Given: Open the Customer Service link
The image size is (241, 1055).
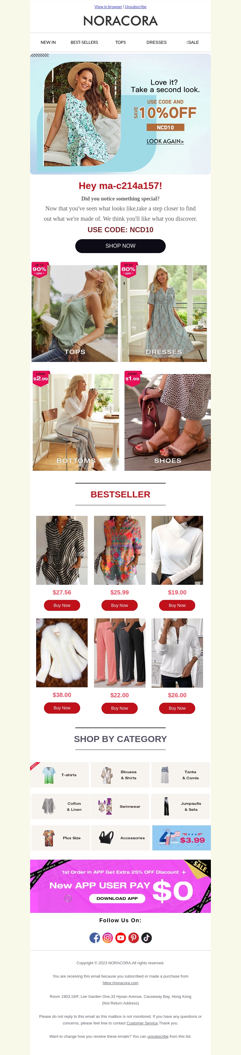Looking at the screenshot, I should 142,1023.
